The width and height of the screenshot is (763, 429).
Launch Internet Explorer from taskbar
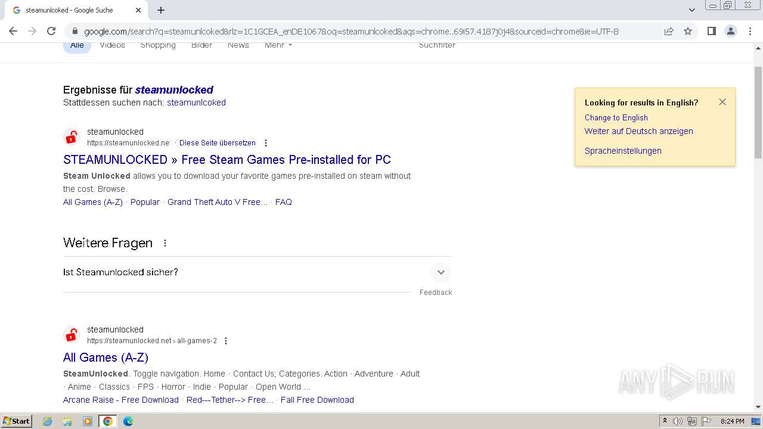tap(48, 421)
